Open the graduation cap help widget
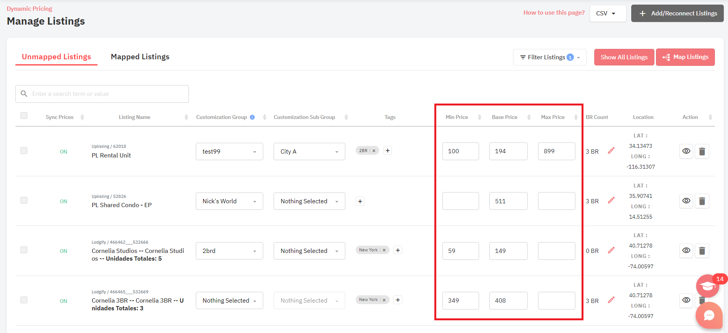Screen dimensions: 728x333 point(707,286)
